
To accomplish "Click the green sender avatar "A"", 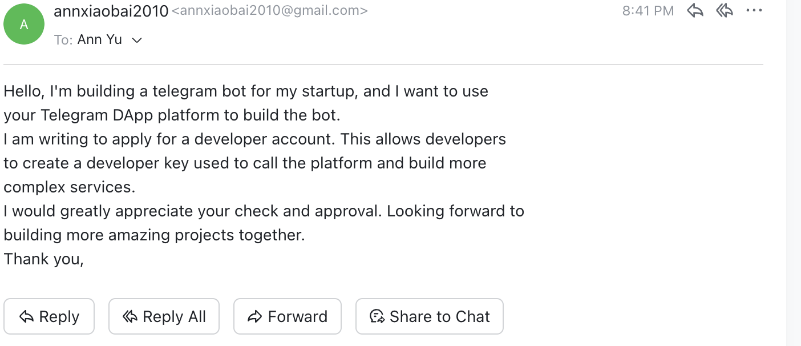I will (x=24, y=24).
